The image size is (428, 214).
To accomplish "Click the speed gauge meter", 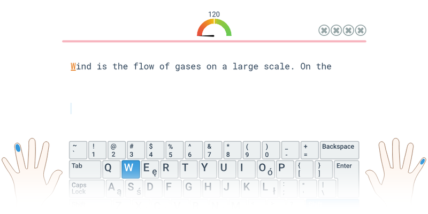I will click(214, 29).
